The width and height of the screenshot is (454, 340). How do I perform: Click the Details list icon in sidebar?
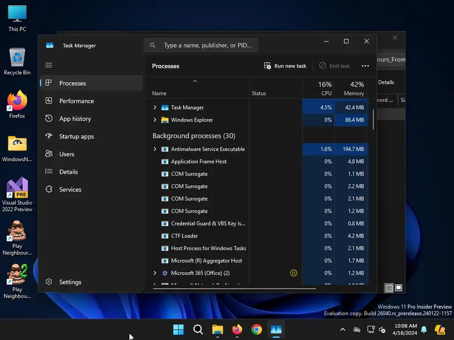[x=49, y=171]
